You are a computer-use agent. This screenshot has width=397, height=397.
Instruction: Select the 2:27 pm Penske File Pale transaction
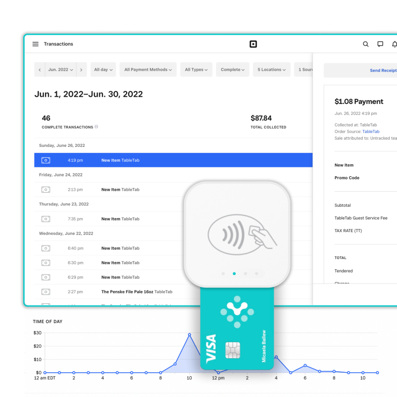point(136,292)
